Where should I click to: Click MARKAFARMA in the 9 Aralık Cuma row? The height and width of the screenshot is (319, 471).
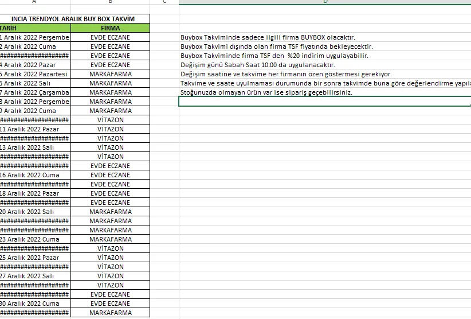tap(110, 111)
